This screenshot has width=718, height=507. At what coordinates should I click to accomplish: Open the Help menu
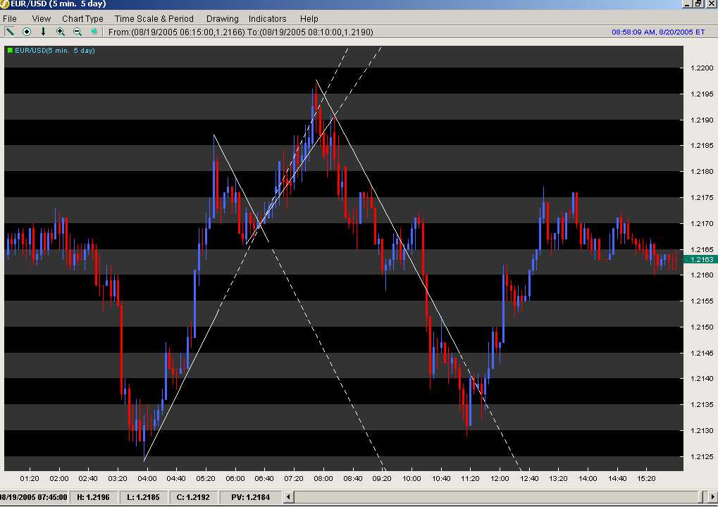[309, 18]
